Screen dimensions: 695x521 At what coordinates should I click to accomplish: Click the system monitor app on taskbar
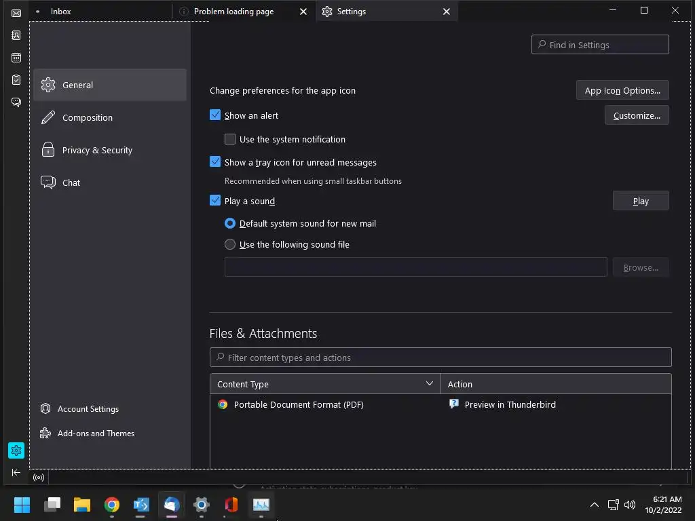pyautogui.click(x=261, y=504)
